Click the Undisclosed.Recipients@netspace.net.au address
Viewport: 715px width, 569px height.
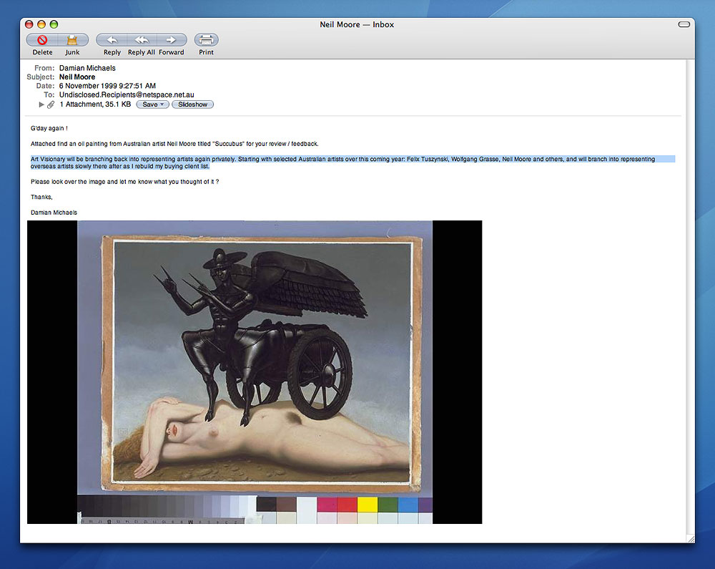tap(127, 95)
